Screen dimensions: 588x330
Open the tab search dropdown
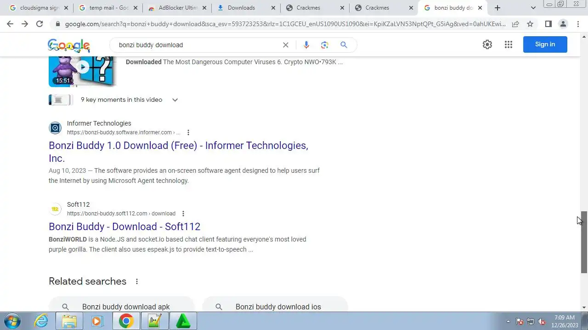[533, 8]
